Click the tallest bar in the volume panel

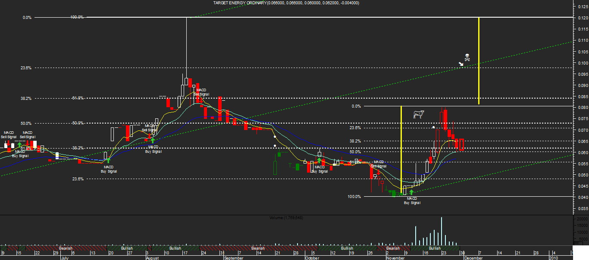(442, 231)
